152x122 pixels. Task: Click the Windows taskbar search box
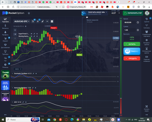click(23, 120)
